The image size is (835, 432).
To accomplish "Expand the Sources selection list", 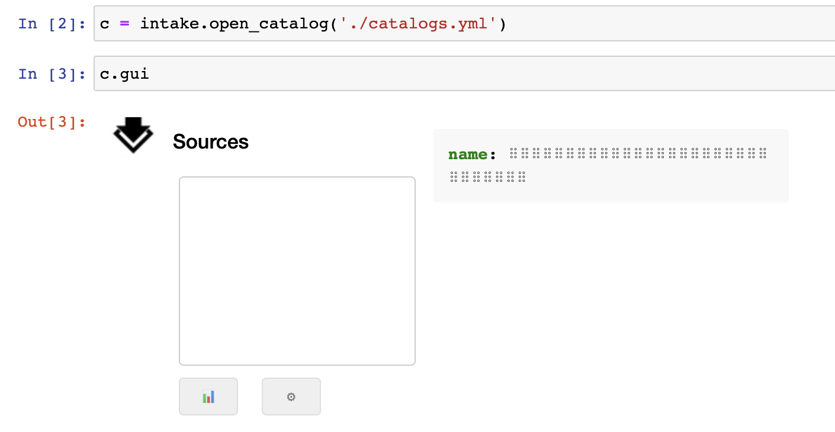I will [x=297, y=269].
